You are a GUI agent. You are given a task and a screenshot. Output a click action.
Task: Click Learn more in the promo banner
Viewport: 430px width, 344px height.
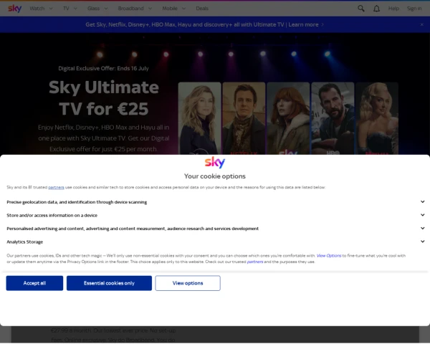(x=303, y=24)
